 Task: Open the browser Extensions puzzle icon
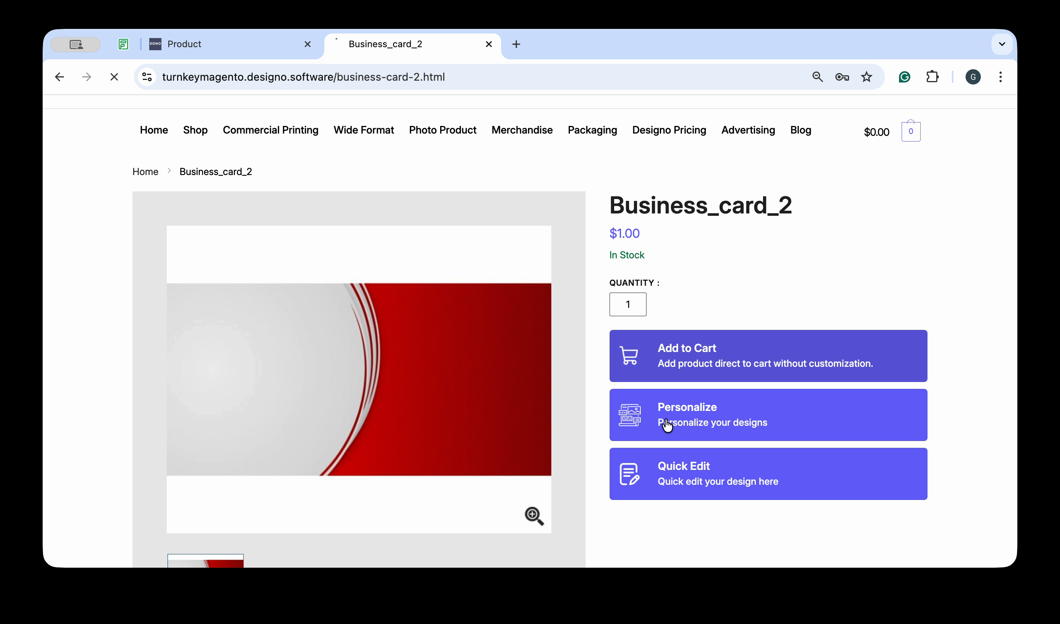click(932, 77)
